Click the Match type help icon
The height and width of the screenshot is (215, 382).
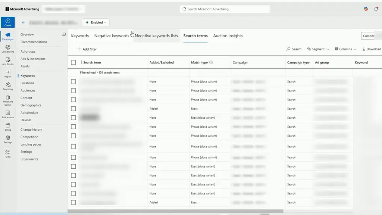[x=211, y=62]
